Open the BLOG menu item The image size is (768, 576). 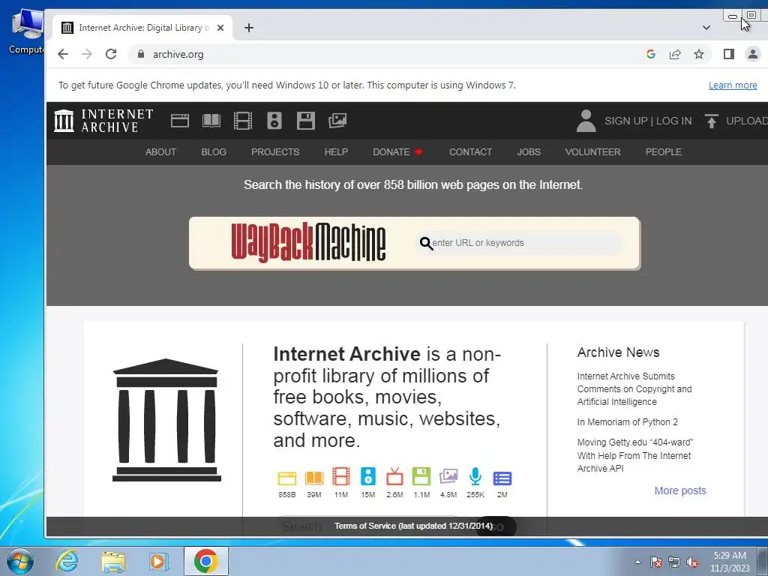214,151
